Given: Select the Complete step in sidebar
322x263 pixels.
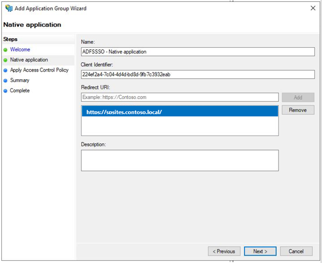Looking at the screenshot, I should point(20,91).
